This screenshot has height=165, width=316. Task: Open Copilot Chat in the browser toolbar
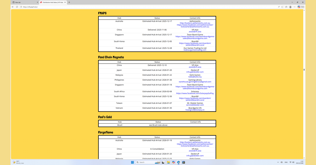pyautogui.click(x=301, y=7)
